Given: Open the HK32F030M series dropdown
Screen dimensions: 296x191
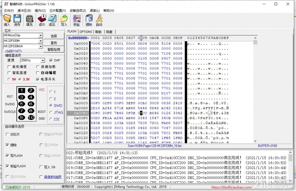Looking at the screenshot, I should click(x=41, y=41).
